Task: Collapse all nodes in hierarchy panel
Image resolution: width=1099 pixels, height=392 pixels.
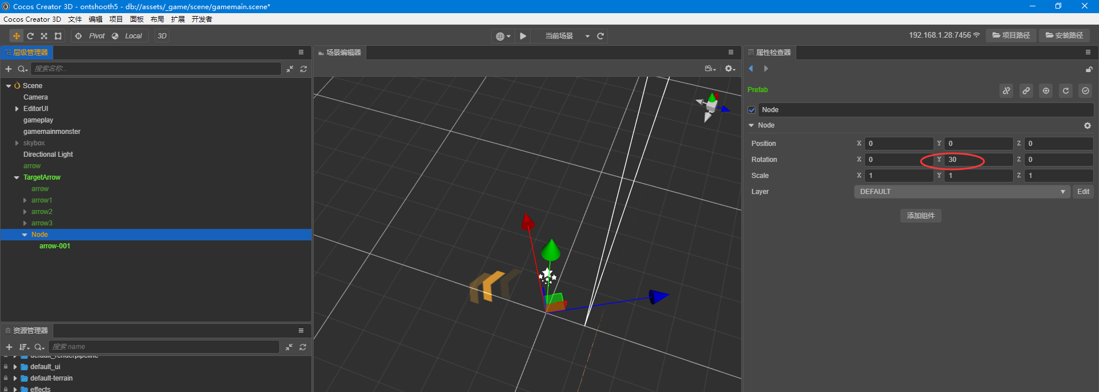Action: pyautogui.click(x=290, y=69)
